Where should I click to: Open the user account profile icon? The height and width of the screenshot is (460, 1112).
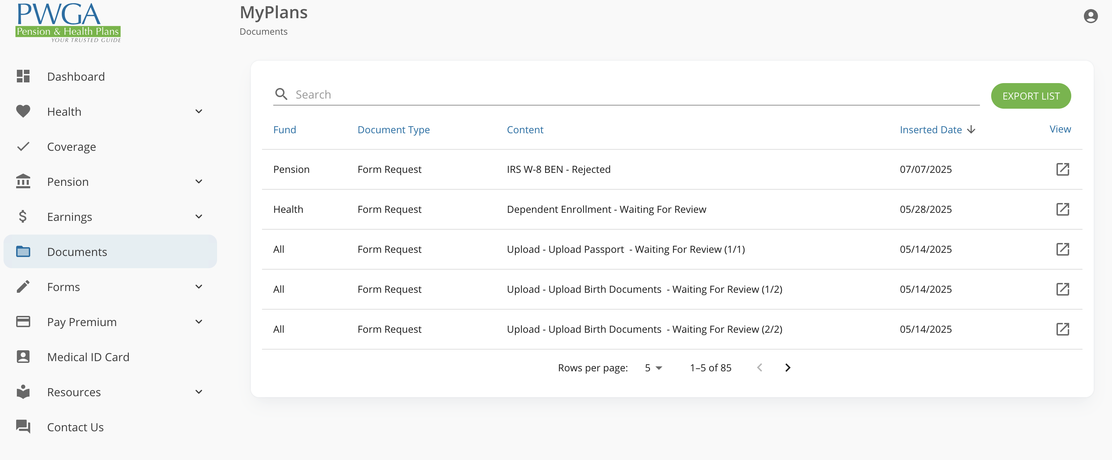1091,16
